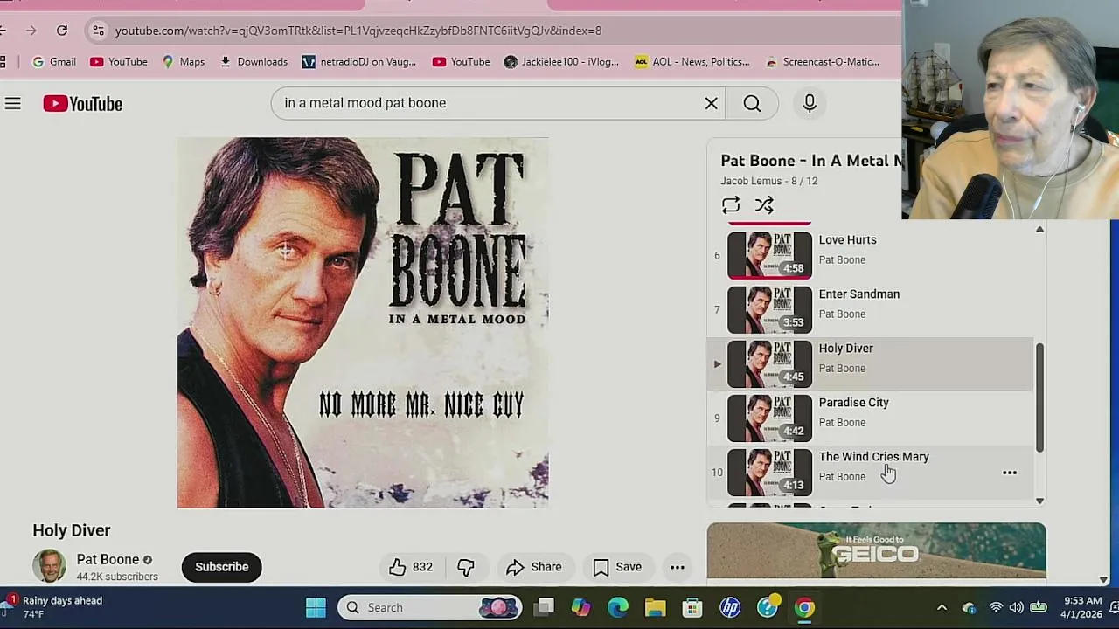Launch Copilot from the taskbar
The width and height of the screenshot is (1119, 629).
coord(581,607)
